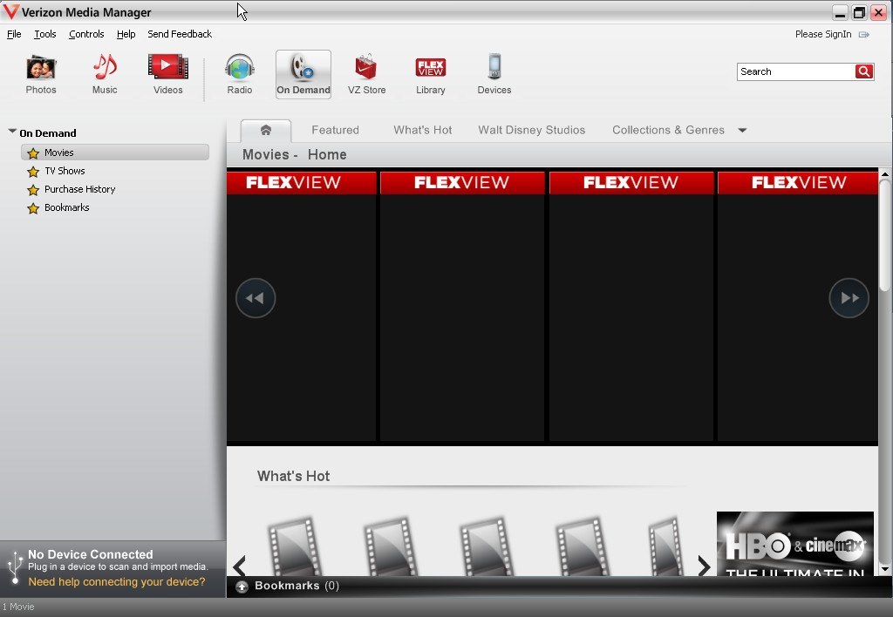Click the first What's Hot movie placeholder
This screenshot has width=893, height=617.
pyautogui.click(x=294, y=546)
